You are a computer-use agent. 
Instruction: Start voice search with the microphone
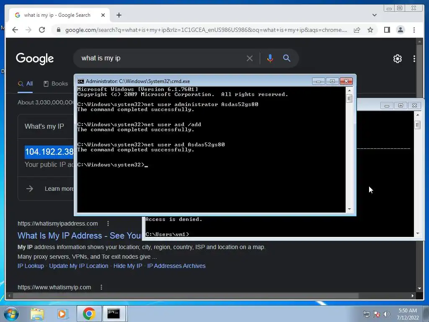(x=270, y=58)
